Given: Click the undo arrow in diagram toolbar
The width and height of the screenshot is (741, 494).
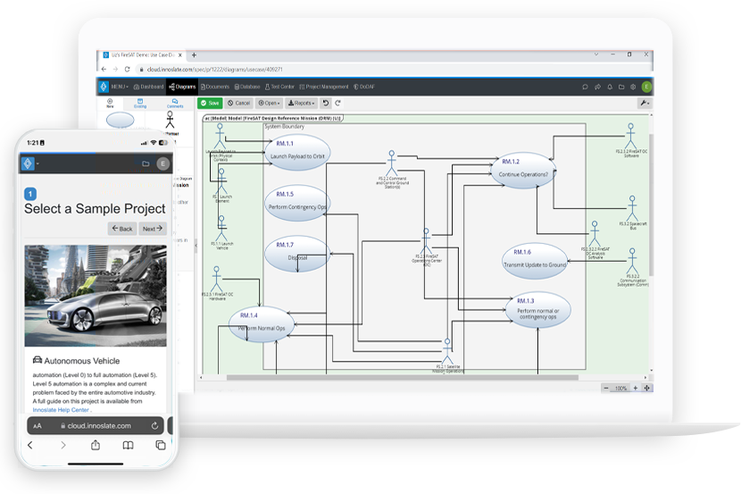Looking at the screenshot, I should point(326,103).
